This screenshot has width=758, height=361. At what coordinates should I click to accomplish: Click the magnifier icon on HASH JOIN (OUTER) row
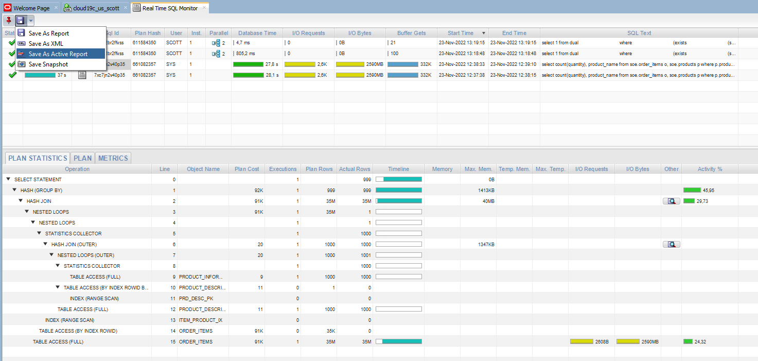point(671,244)
